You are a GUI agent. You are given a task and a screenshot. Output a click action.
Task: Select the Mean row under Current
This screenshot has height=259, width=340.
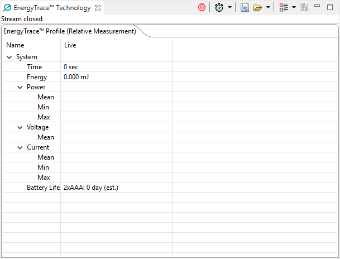point(170,157)
